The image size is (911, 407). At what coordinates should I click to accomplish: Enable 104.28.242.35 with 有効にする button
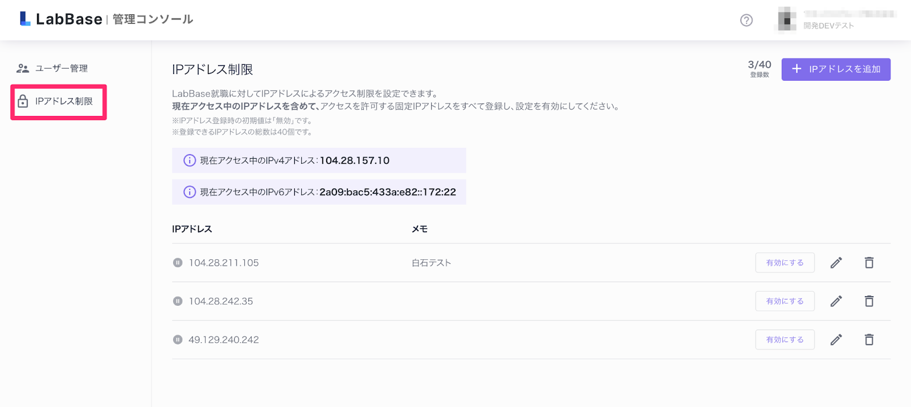point(785,301)
